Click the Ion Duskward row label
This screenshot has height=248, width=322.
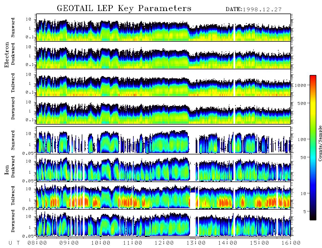pyautogui.click(x=13, y=167)
